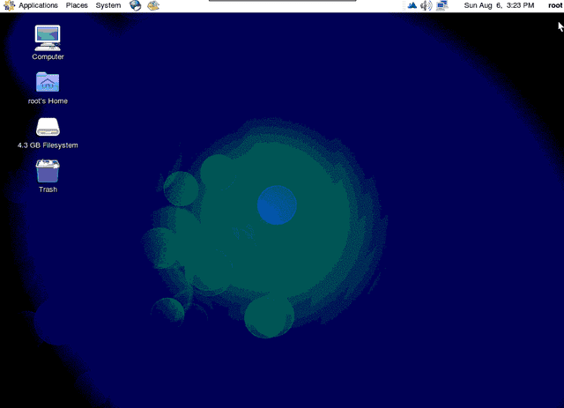Select the root's Home folder icon

pos(48,82)
